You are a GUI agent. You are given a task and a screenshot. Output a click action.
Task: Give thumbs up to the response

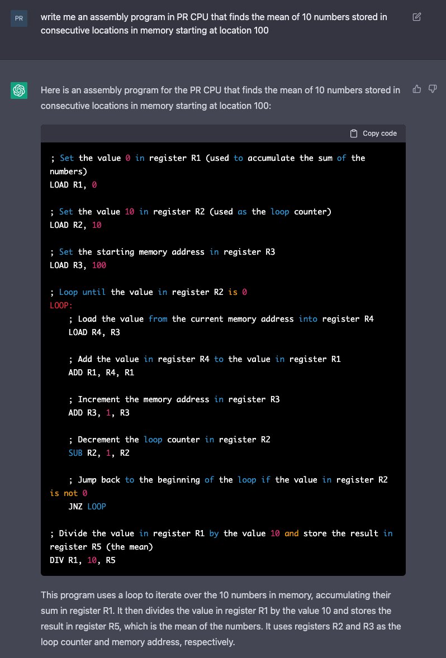[x=416, y=89]
